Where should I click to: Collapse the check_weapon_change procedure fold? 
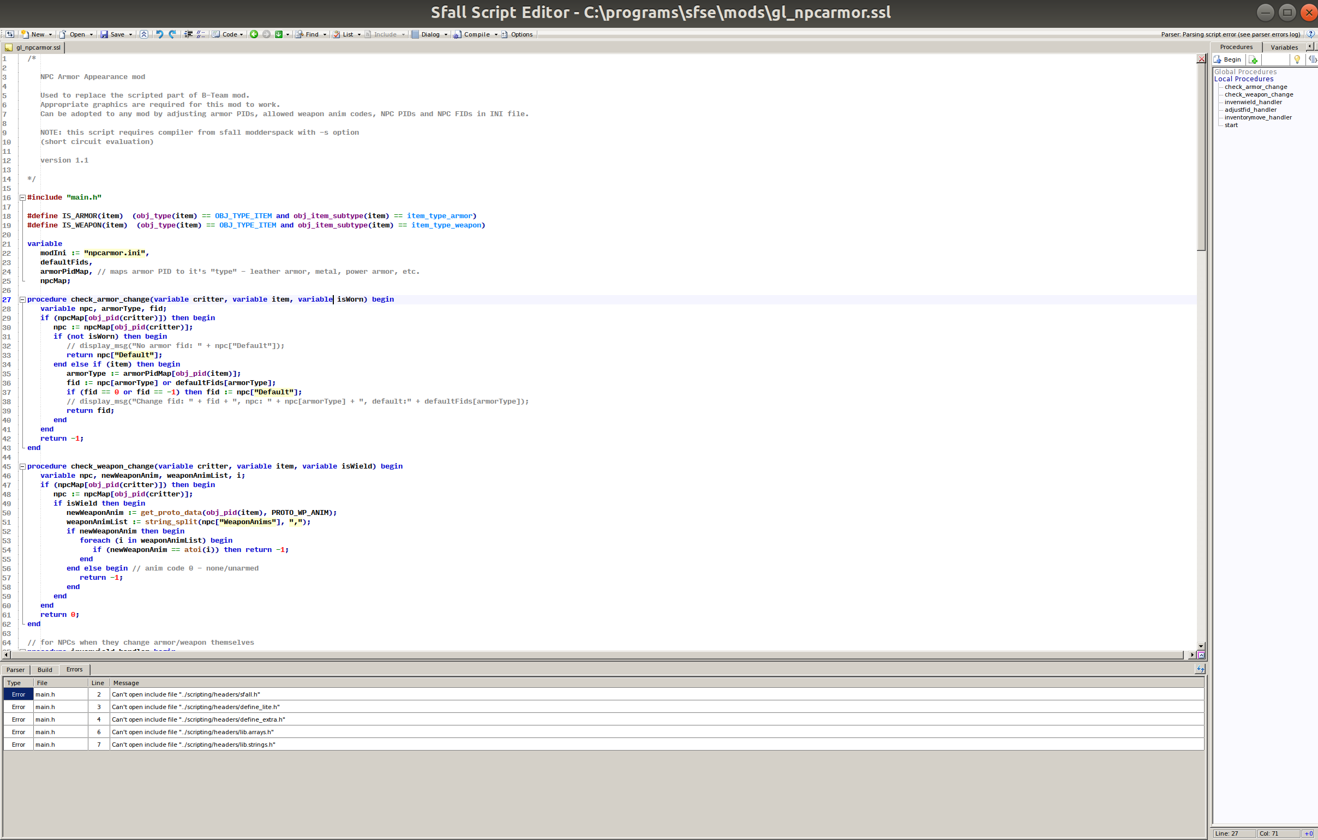(x=22, y=466)
